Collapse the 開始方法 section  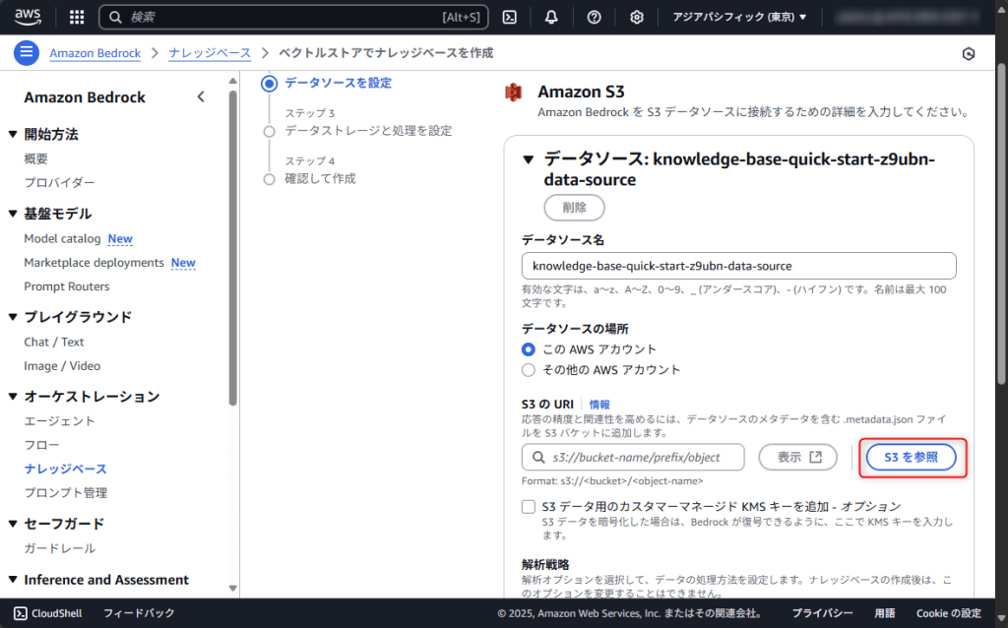click(x=12, y=134)
